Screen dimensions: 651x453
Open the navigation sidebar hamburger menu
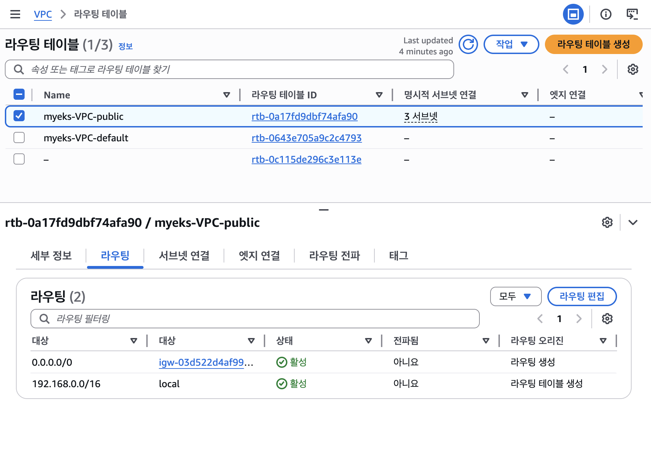coord(15,14)
